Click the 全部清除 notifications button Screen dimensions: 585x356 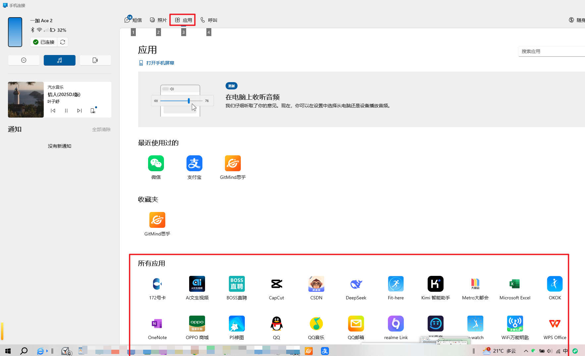(x=101, y=129)
